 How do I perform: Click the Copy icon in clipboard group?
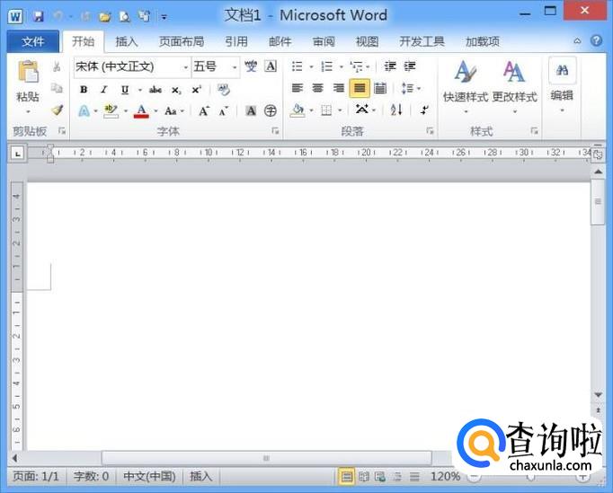coord(57,88)
